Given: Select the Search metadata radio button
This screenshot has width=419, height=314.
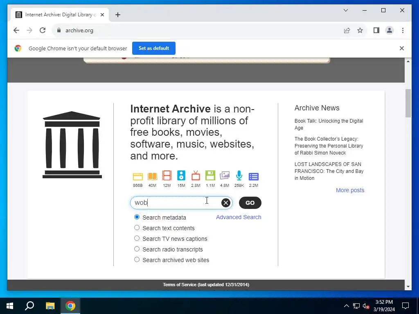Looking at the screenshot, I should (137, 217).
